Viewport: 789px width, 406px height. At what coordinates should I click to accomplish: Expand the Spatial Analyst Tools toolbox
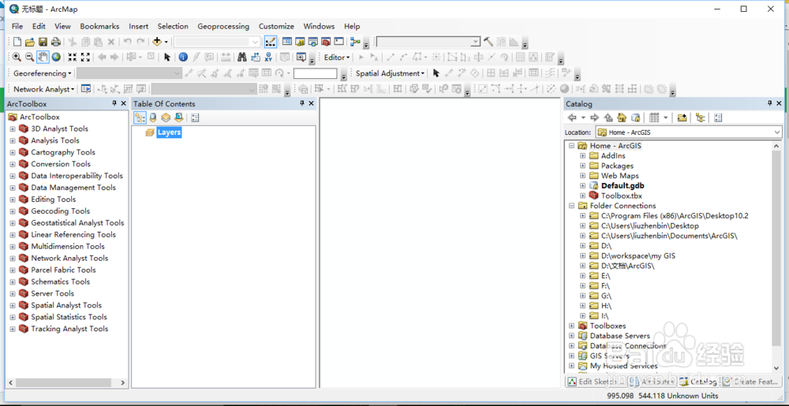pos(13,305)
